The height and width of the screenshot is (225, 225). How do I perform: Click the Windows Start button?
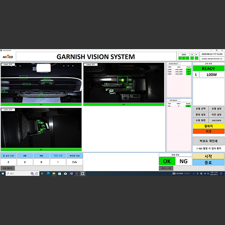click(x=2, y=174)
